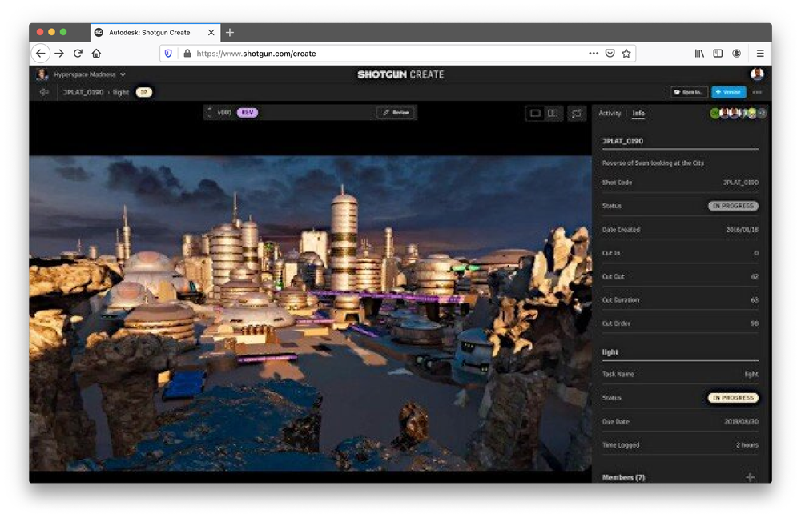The image size is (801, 518).
Task: Open Firefox account menu
Action: (737, 53)
